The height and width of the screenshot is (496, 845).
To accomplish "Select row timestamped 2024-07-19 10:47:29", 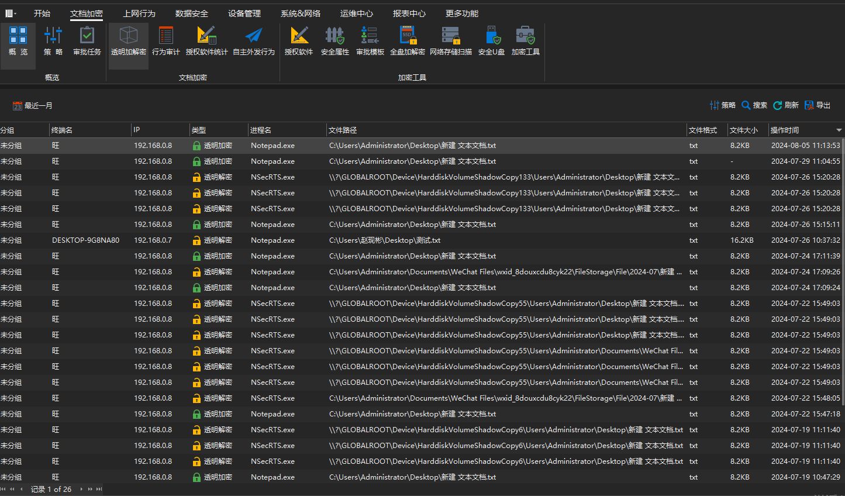I will coord(422,477).
